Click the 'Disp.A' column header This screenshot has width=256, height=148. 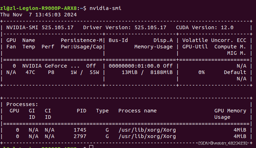click(x=163, y=40)
